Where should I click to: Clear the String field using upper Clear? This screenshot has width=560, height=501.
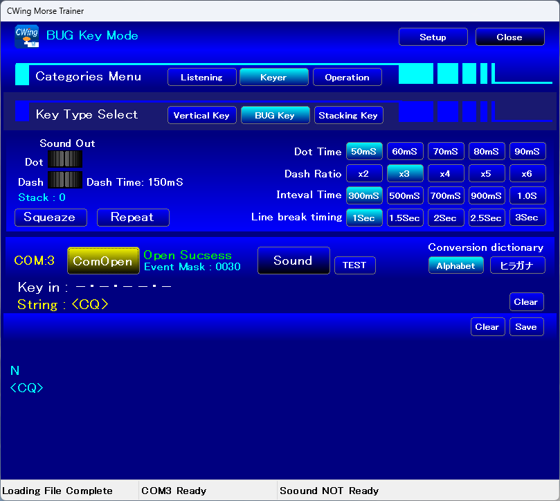526,302
